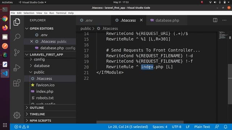Change end of line via LF

point(188,127)
